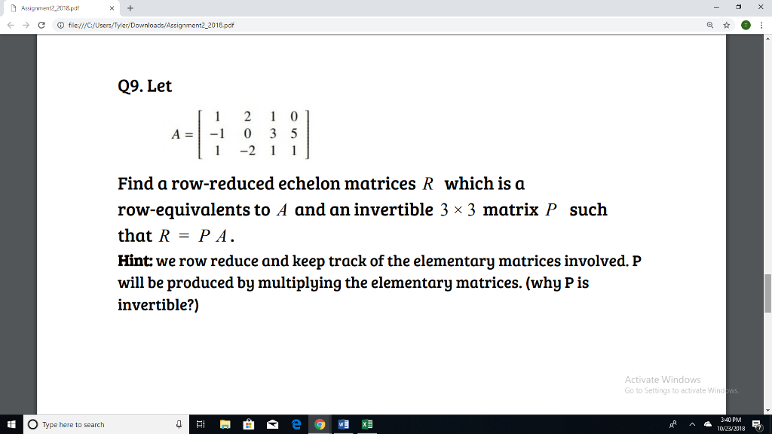Reload the Assignment2_2018.pdf page
This screenshot has width=772, height=434.
point(41,24)
